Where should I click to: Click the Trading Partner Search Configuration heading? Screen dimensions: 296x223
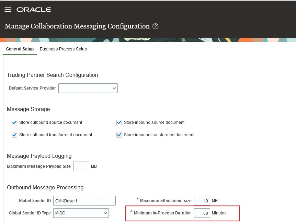pyautogui.click(x=52, y=75)
